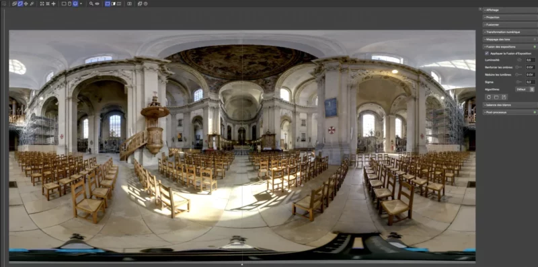Click the circular info icon in toolbar
Viewport: 538px width, 267px height.
(145, 4)
